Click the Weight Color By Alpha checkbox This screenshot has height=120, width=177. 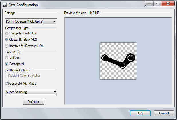click(x=7, y=76)
